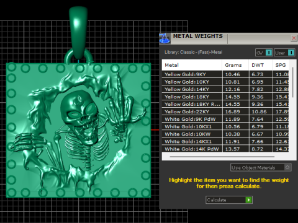Select the pendant bail loop

click(x=78, y=33)
